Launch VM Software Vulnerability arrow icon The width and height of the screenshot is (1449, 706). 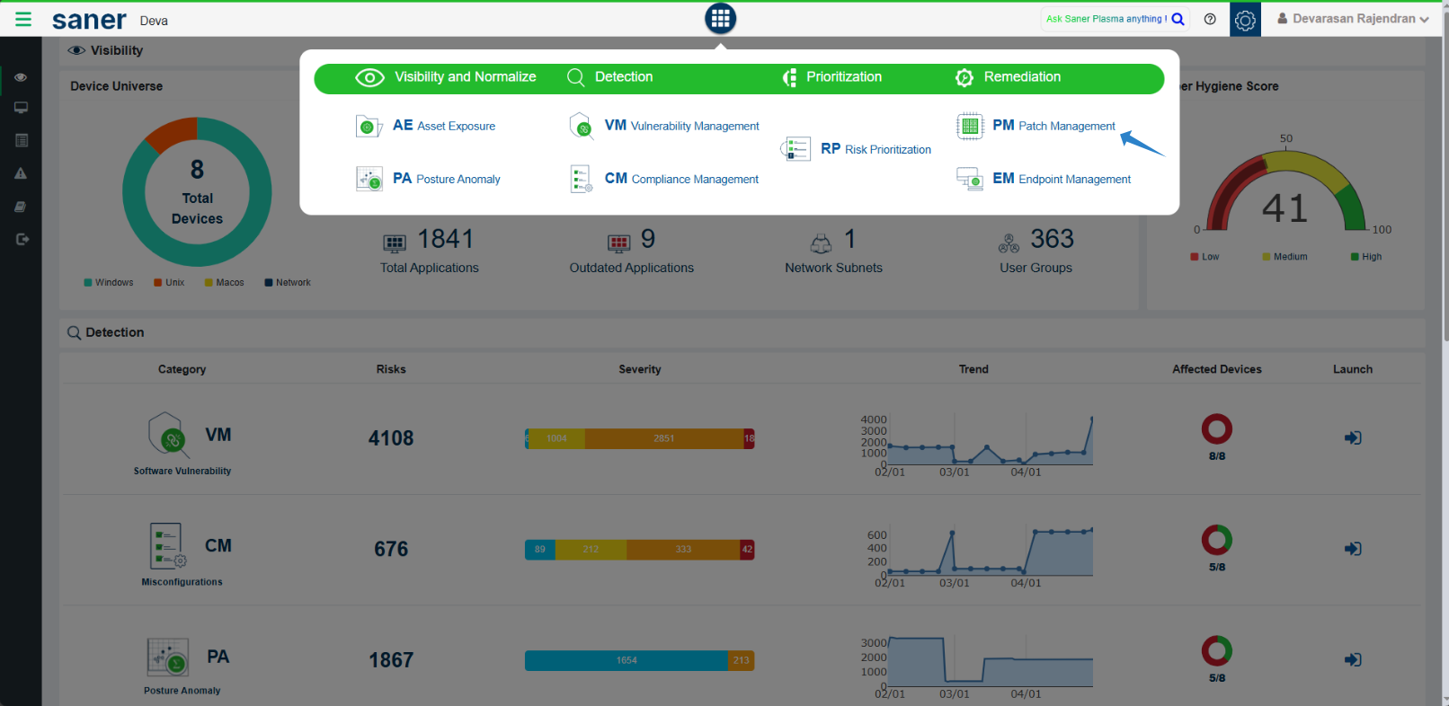[x=1352, y=438]
